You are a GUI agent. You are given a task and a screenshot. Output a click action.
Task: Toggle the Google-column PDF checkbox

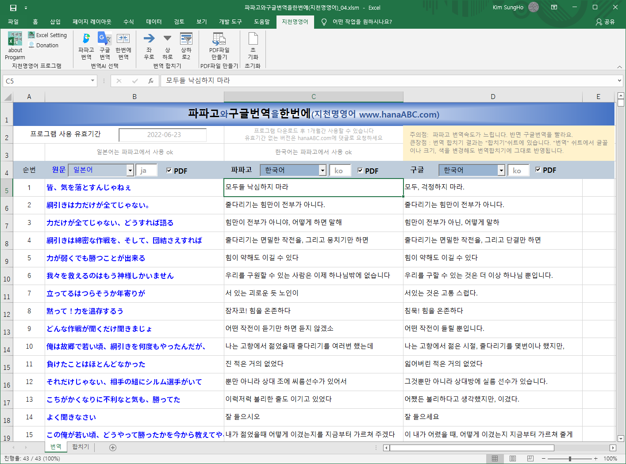[x=538, y=170]
